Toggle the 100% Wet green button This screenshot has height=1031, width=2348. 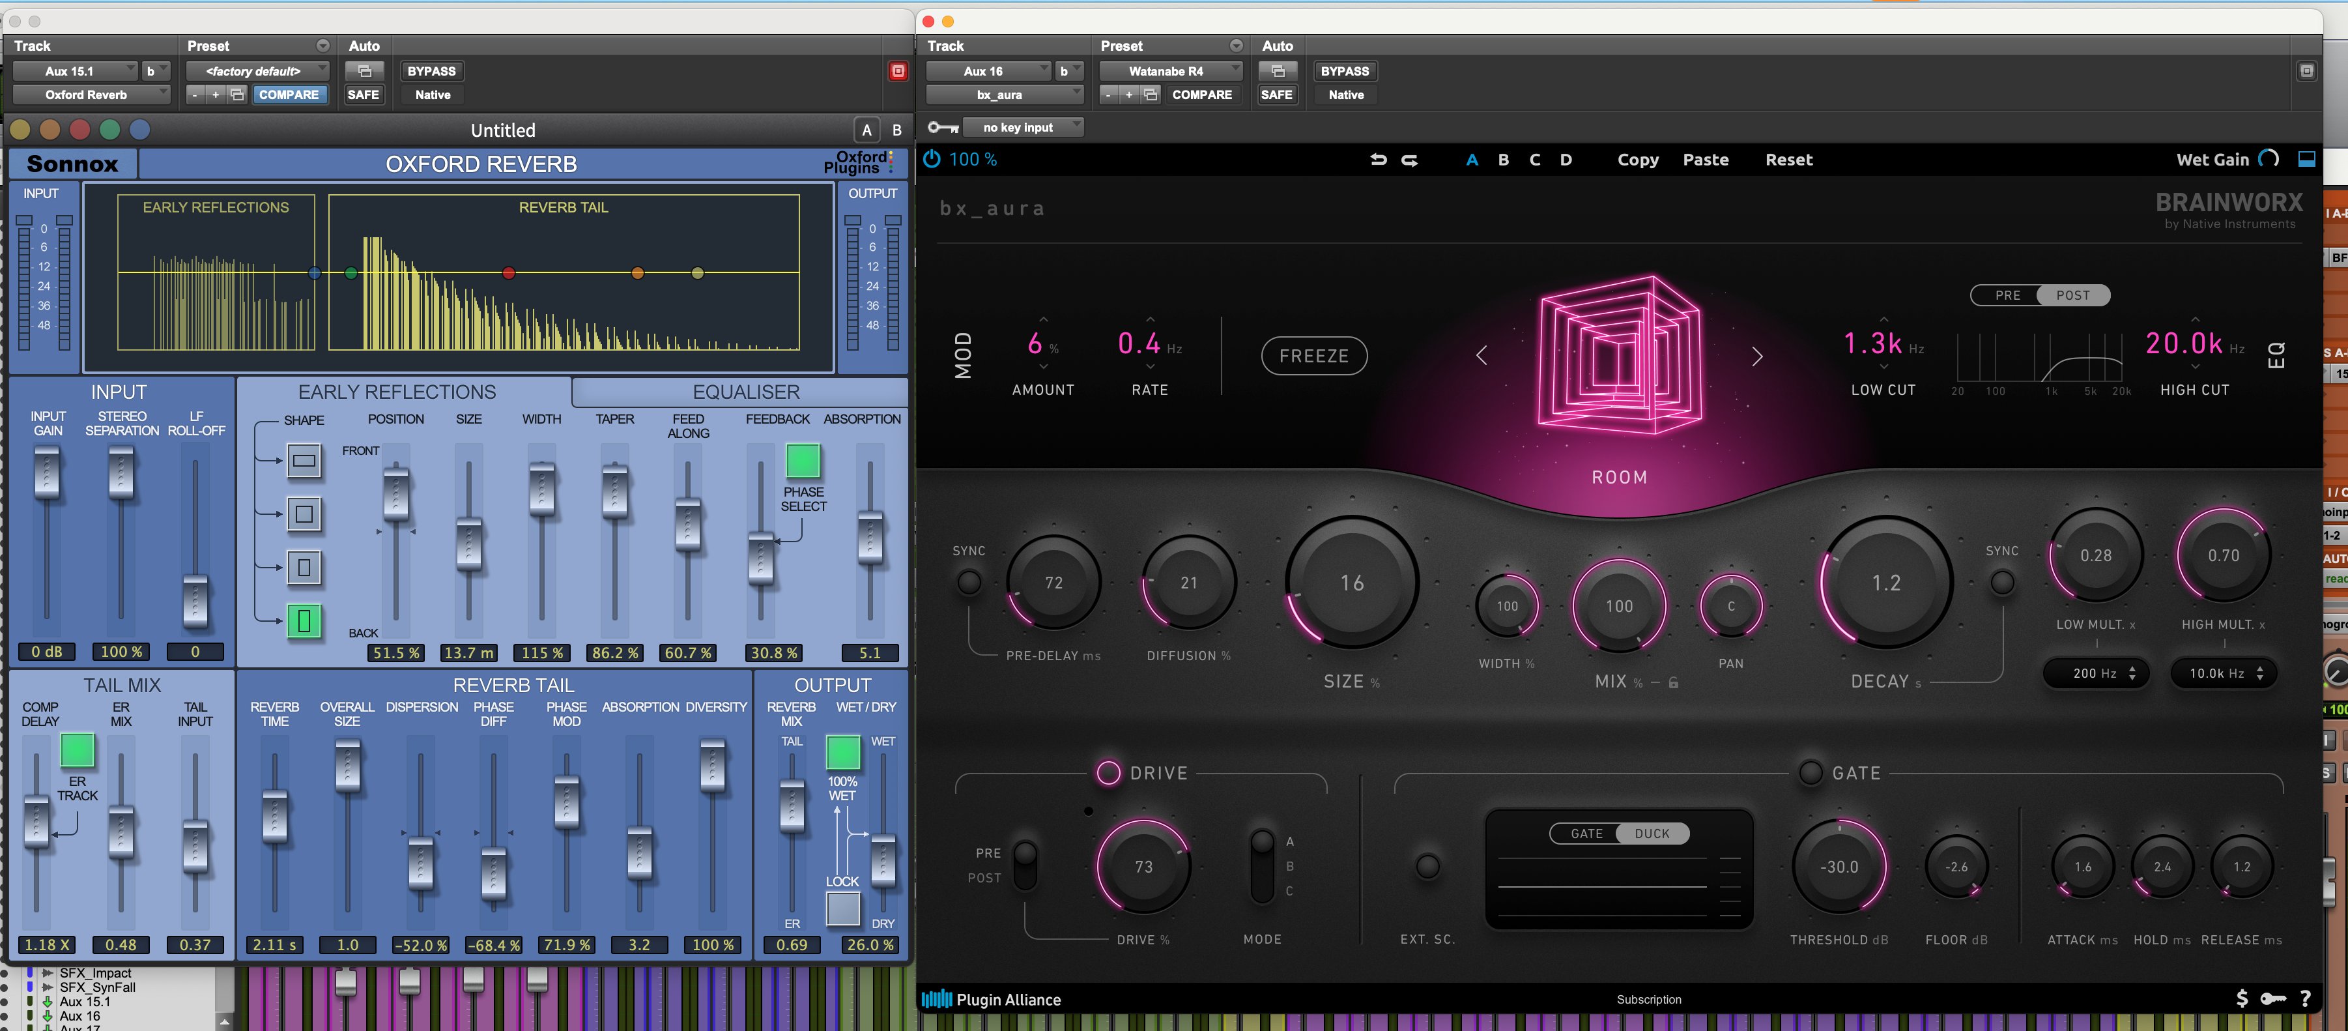[x=842, y=752]
